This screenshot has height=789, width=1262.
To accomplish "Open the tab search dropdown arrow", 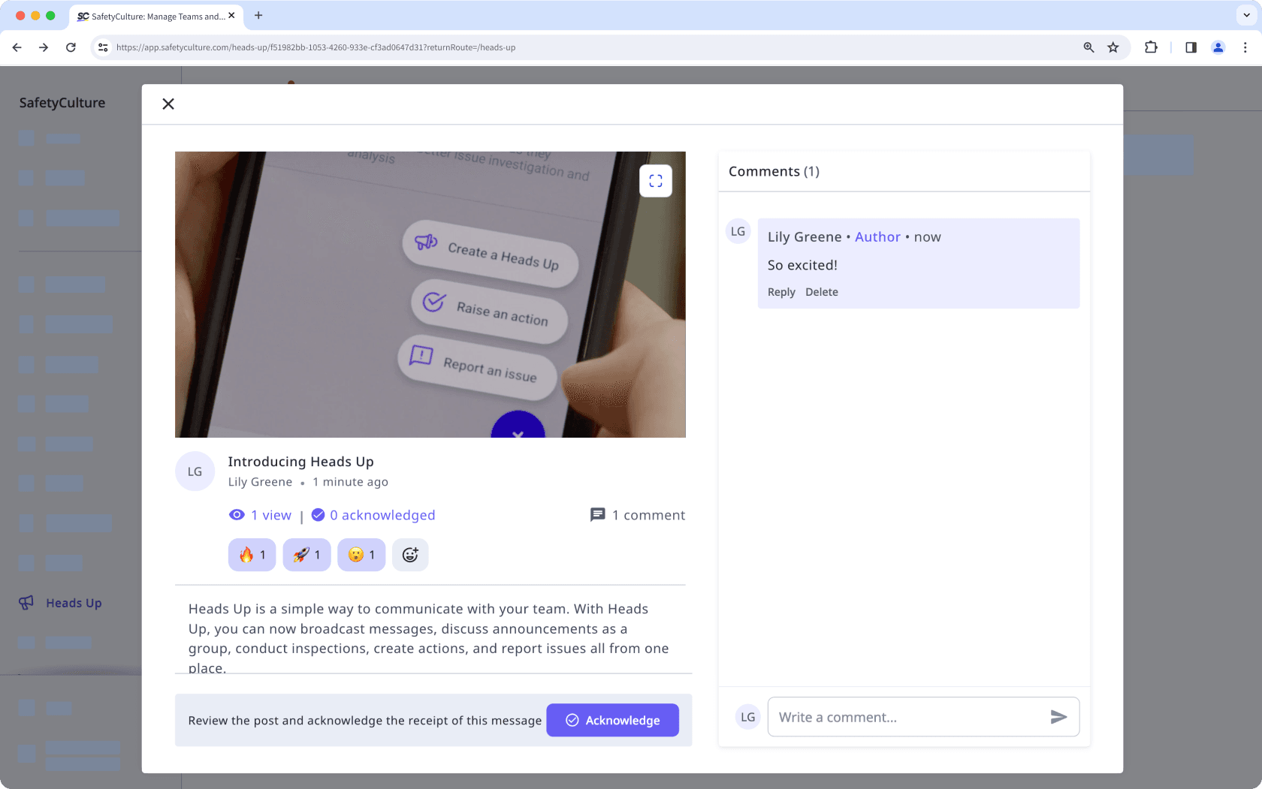I will tap(1245, 16).
